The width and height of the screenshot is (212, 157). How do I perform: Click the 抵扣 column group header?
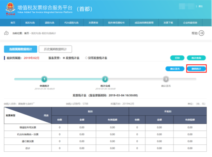(x=90, y=111)
